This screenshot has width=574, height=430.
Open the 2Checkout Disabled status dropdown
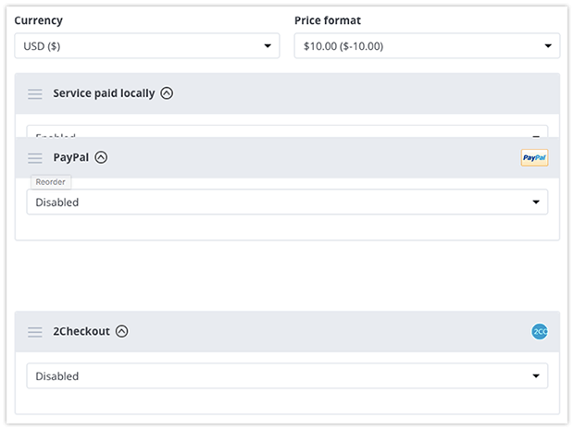coord(287,375)
